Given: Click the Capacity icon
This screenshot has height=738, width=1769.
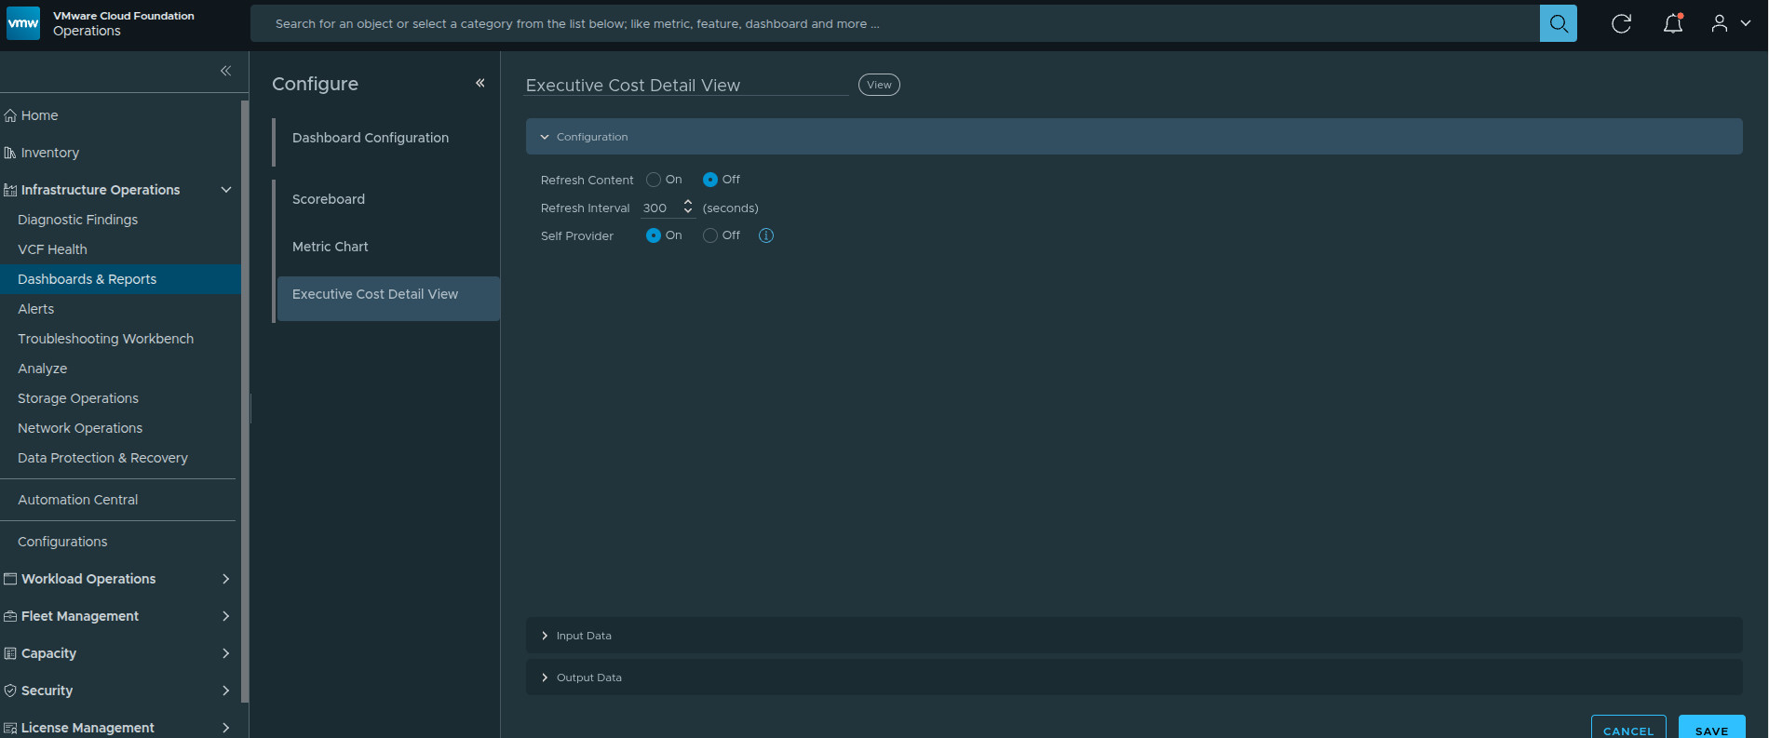Looking at the screenshot, I should tap(10, 653).
